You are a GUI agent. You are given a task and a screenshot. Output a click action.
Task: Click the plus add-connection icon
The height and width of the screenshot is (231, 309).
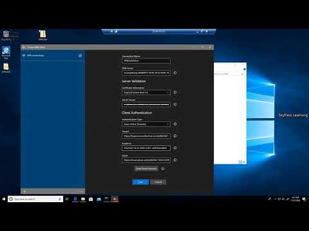[24, 192]
